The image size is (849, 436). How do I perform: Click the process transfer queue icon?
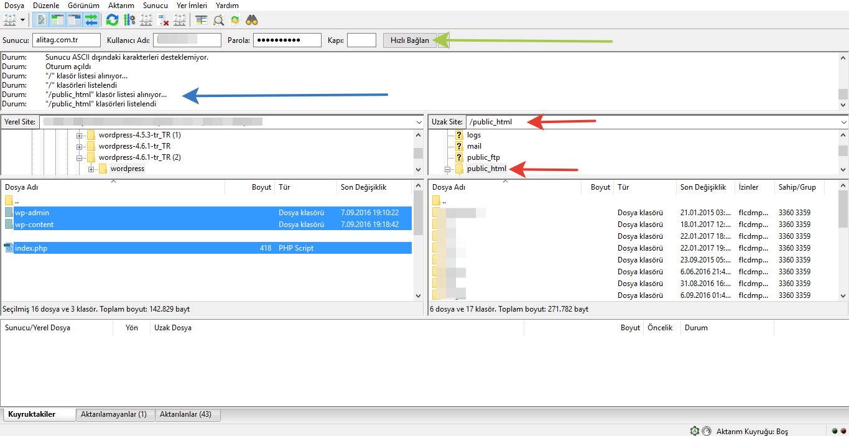point(129,20)
